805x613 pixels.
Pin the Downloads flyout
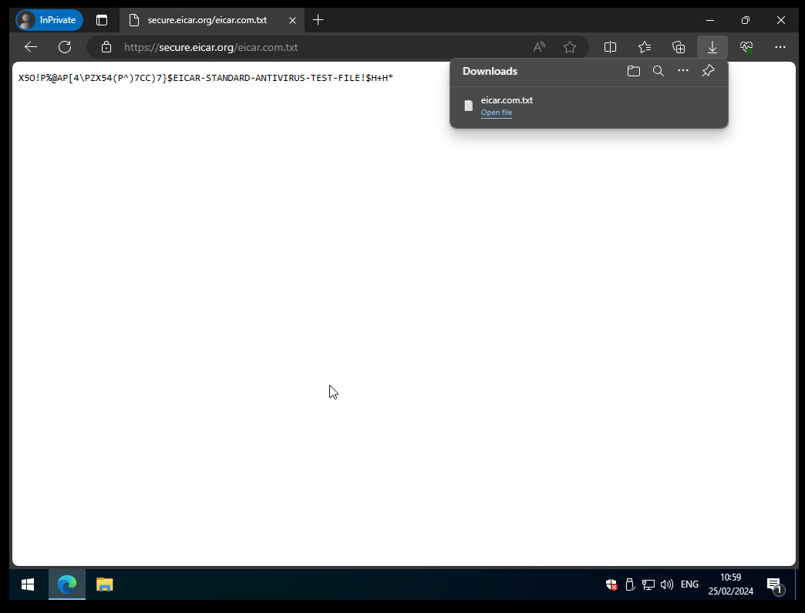pos(707,70)
